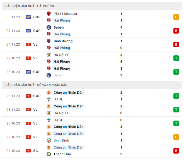
Task: Click the Thanh Hóa team crest
Action: 49,154
